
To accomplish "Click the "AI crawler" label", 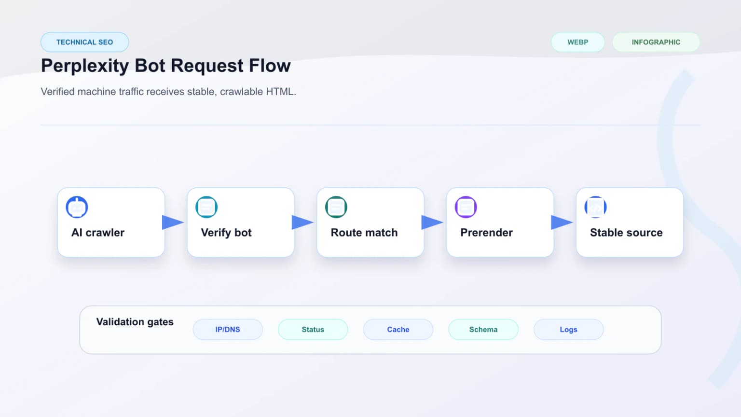I will [98, 233].
